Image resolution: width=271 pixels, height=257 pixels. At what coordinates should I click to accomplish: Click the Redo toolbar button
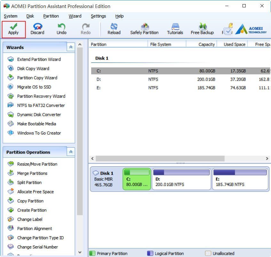coord(86,29)
